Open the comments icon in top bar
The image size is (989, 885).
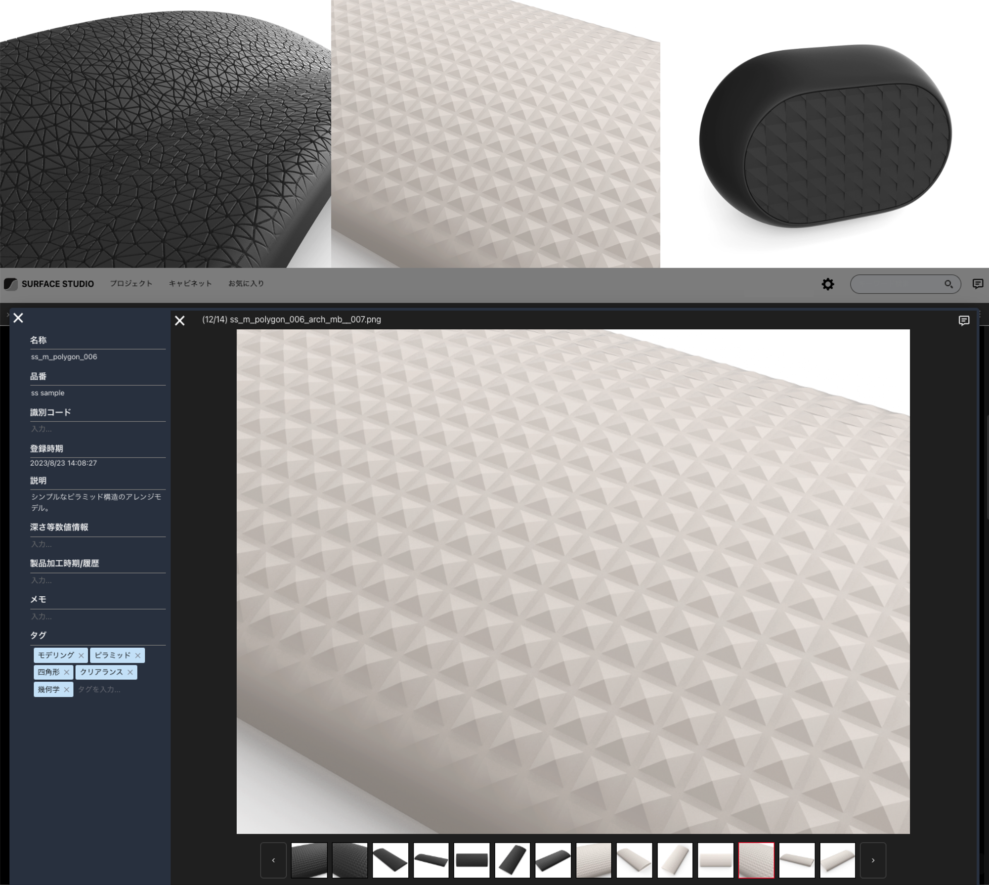coord(978,283)
